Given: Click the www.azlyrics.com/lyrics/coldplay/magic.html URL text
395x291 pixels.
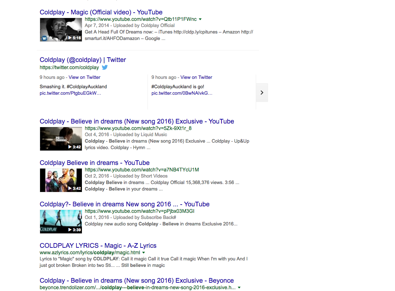Looking at the screenshot, I should pos(90,252).
